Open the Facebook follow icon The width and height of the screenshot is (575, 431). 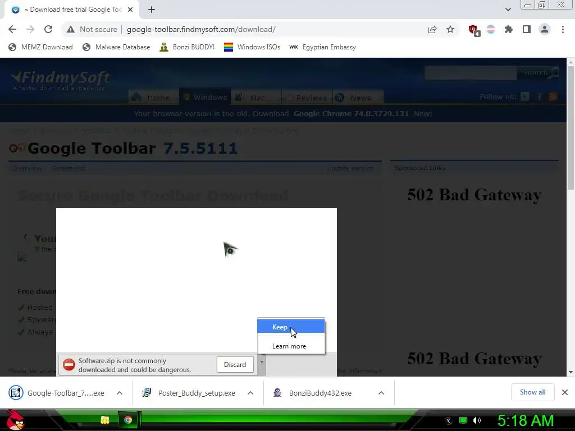[540, 97]
